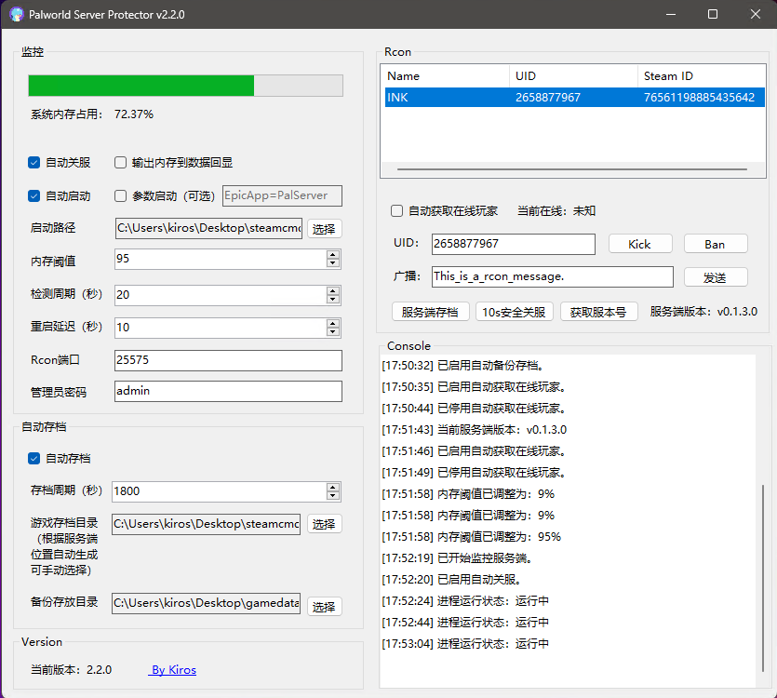777x698 pixels.
Task: Click console line 内存阈值已调整为: 95%
Action: click(471, 537)
